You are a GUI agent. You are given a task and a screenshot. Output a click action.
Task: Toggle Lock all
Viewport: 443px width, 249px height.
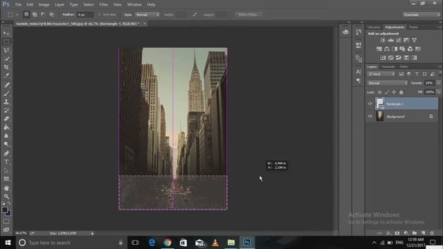click(401, 92)
